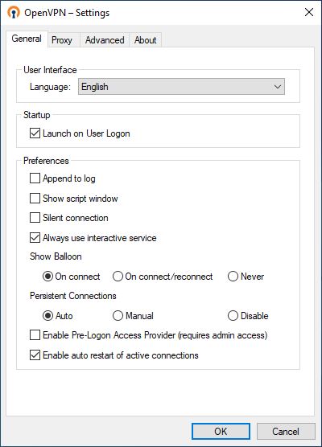The image size is (322, 447).
Task: Set Show Balloon to Never
Action: pos(233,277)
